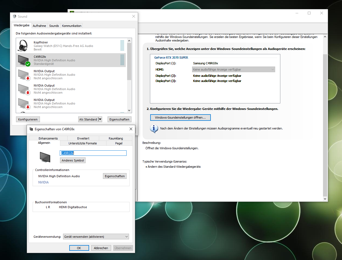Click the second NVIDIA Output monitor icon

click(x=24, y=89)
